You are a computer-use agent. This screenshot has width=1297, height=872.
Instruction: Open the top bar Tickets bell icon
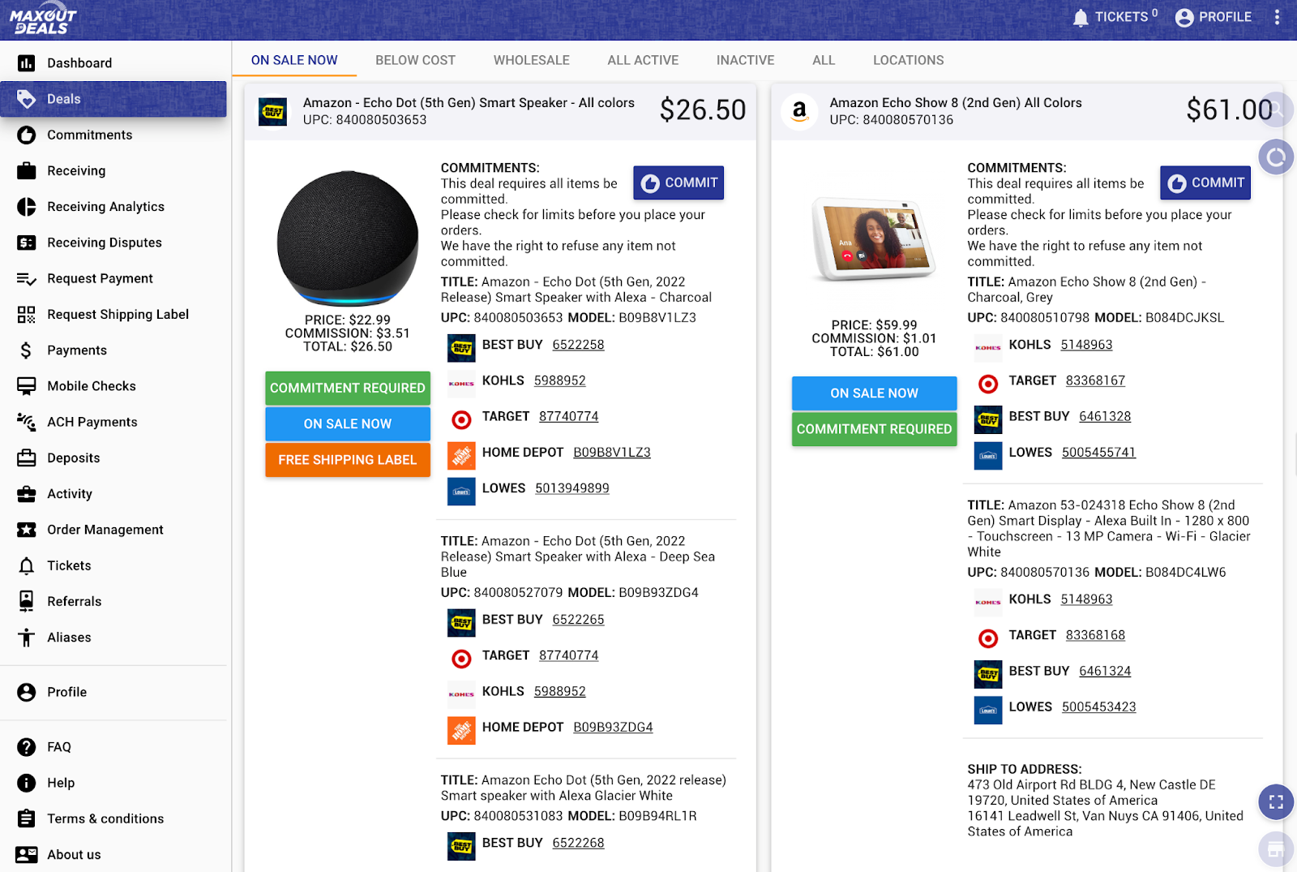click(1081, 18)
